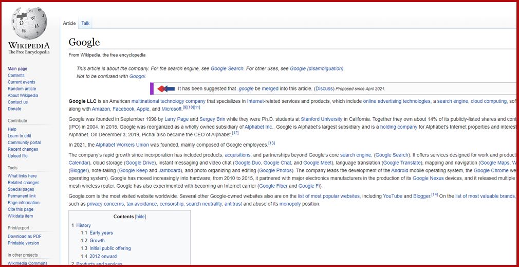The height and width of the screenshot is (267, 519).
Task: Open the holding company link
Action: coord(399,127)
